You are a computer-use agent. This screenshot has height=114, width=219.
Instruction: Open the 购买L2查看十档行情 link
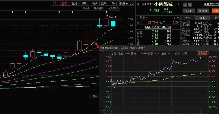(158, 27)
